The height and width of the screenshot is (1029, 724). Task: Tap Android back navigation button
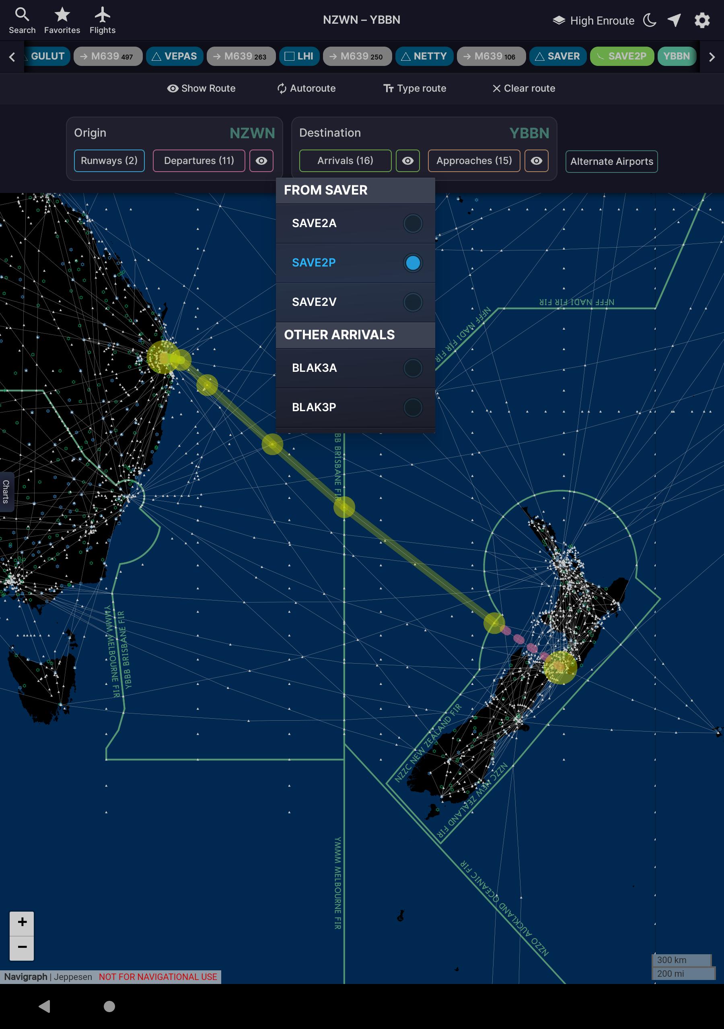44,1006
